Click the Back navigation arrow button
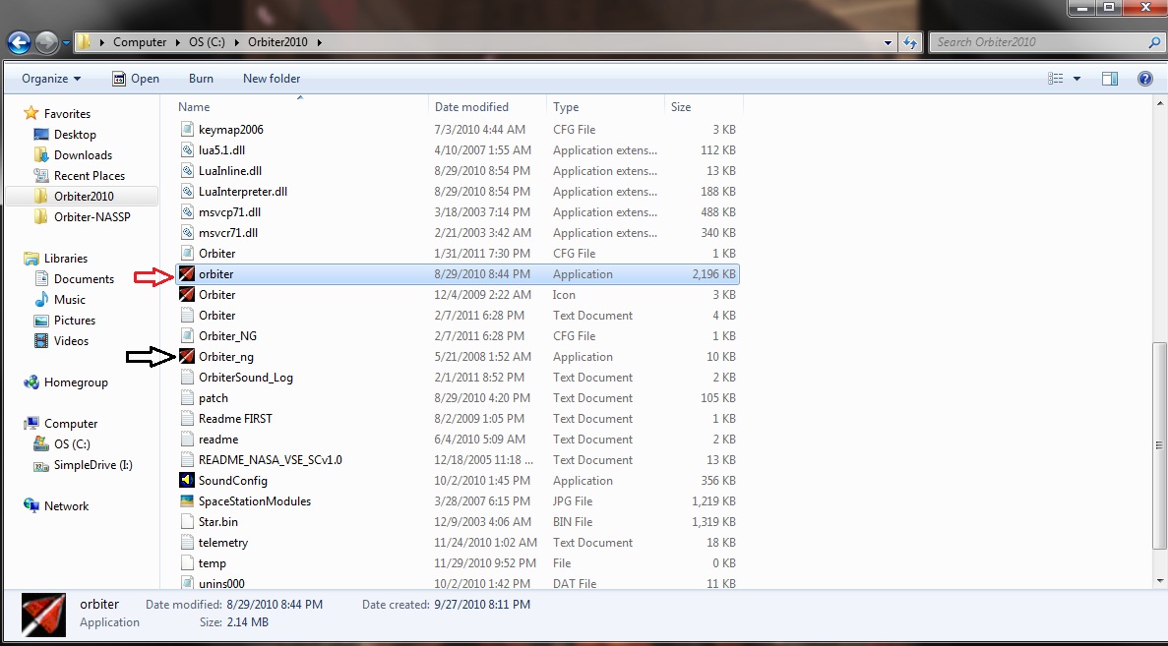The image size is (1168, 646). pyautogui.click(x=20, y=42)
